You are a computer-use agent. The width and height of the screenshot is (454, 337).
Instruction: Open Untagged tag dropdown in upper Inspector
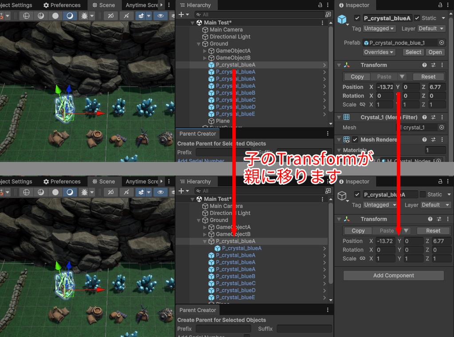point(380,29)
